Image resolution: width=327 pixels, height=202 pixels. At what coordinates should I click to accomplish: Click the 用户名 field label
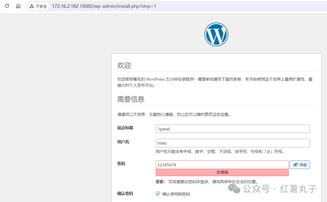(123, 142)
